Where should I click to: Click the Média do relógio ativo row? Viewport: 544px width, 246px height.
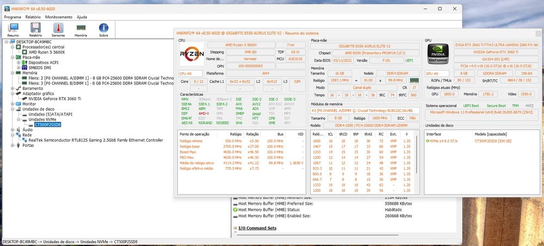[x=242, y=163]
